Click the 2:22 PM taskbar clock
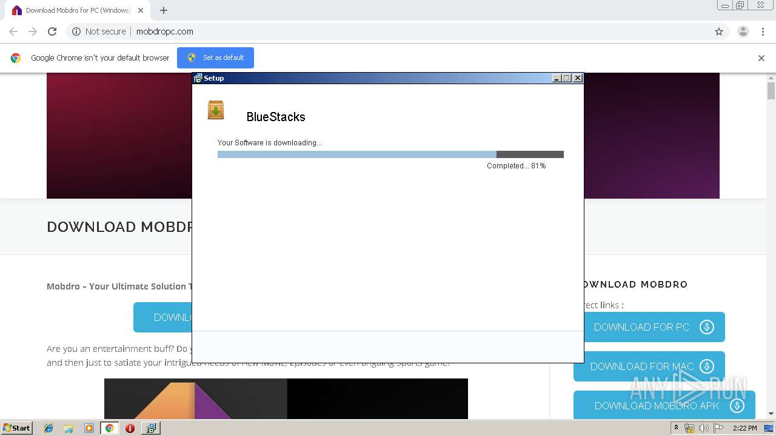Screen dimensions: 776x436 coord(744,428)
